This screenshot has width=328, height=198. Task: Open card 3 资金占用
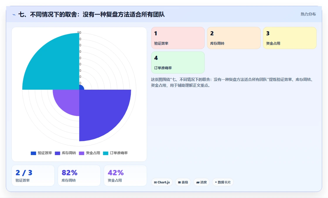(x=290, y=38)
